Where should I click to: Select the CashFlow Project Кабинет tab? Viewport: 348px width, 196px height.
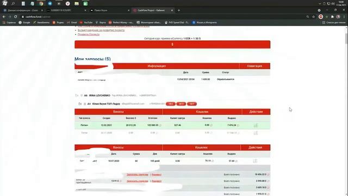(x=153, y=10)
